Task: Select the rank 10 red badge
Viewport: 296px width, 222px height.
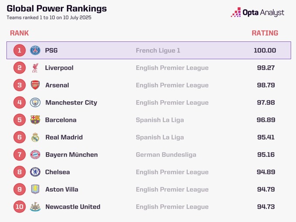Action: [19, 207]
